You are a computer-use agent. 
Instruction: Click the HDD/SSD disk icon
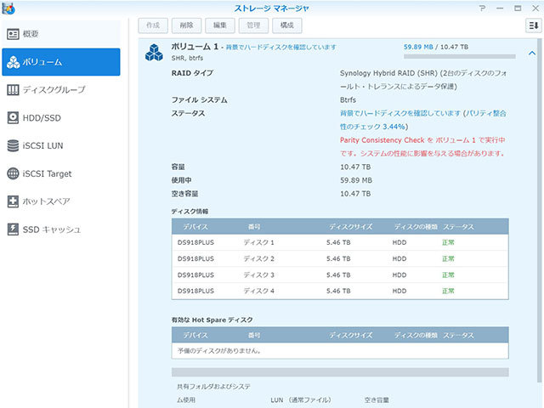14,118
